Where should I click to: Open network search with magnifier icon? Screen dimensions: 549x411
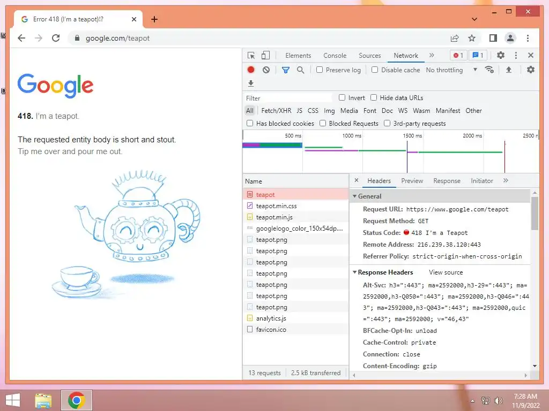click(300, 70)
